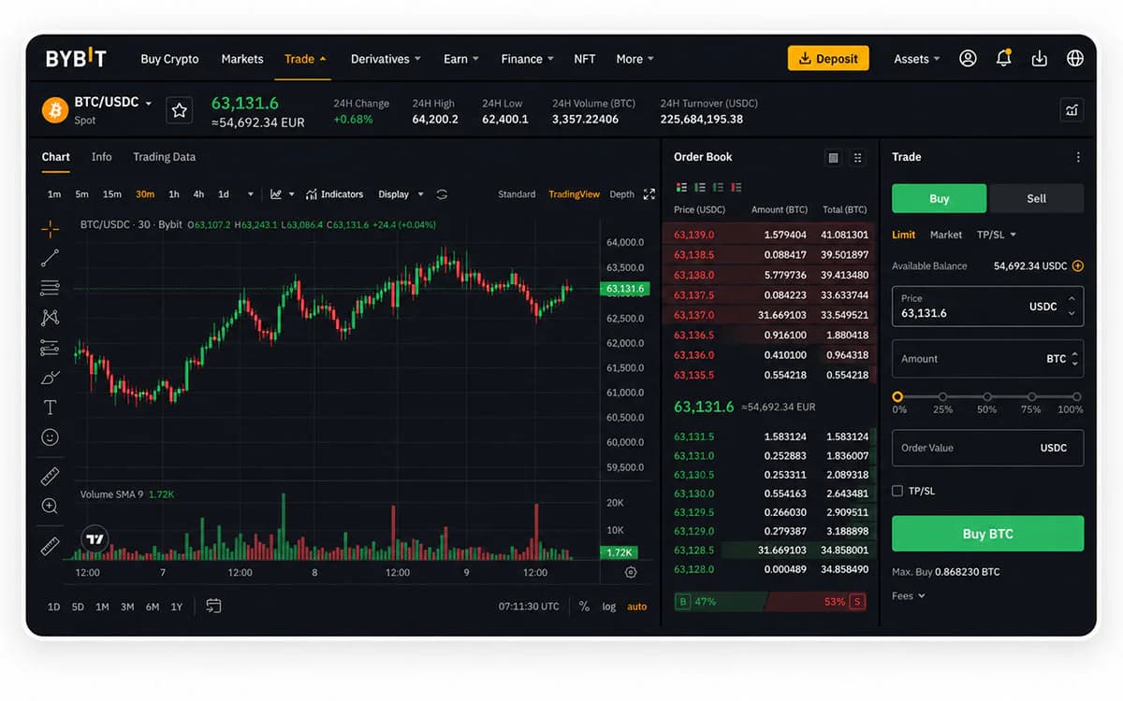The width and height of the screenshot is (1123, 701).
Task: Open the Display dropdown on chart toolbar
Action: (x=401, y=194)
